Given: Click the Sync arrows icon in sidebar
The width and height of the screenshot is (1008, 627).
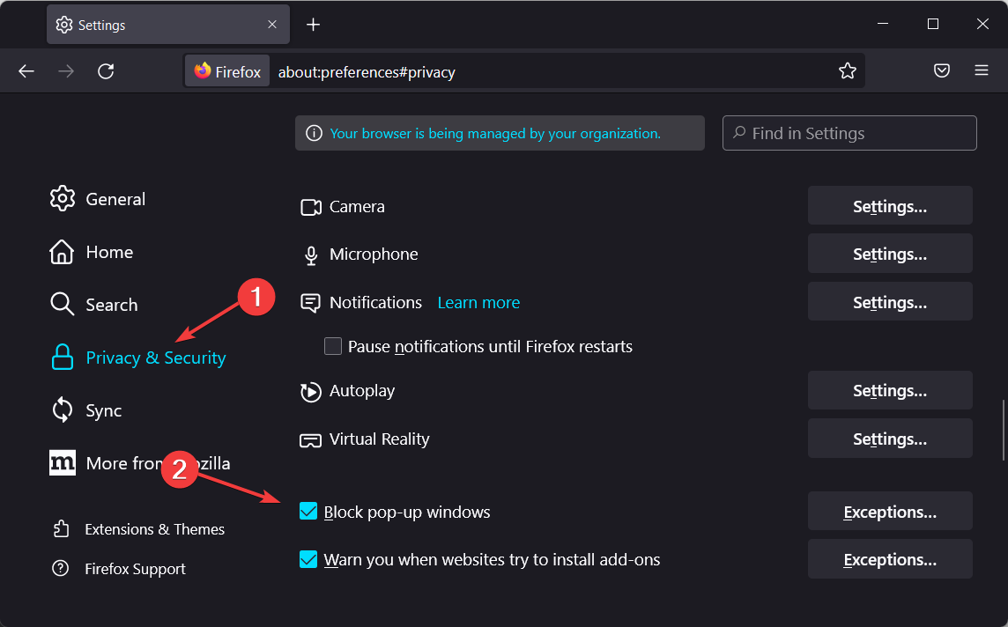Looking at the screenshot, I should click(x=63, y=409).
